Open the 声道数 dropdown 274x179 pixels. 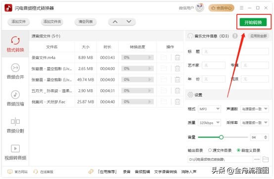255,109
